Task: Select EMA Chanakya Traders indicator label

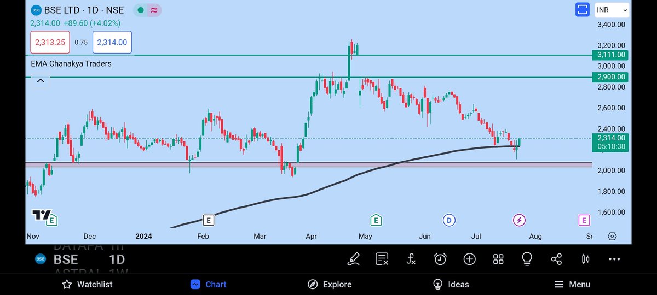Action: [72, 63]
